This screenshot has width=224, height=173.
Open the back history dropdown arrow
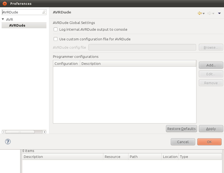pos(203,13)
